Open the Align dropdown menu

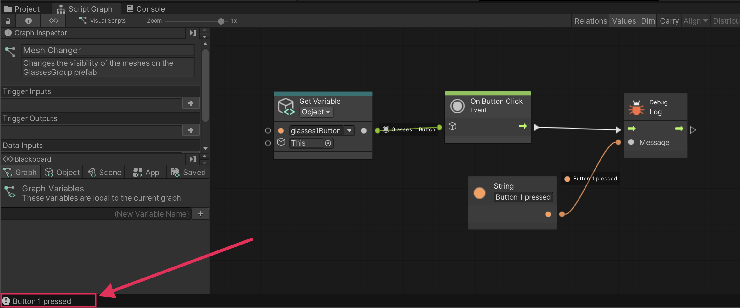(695, 21)
